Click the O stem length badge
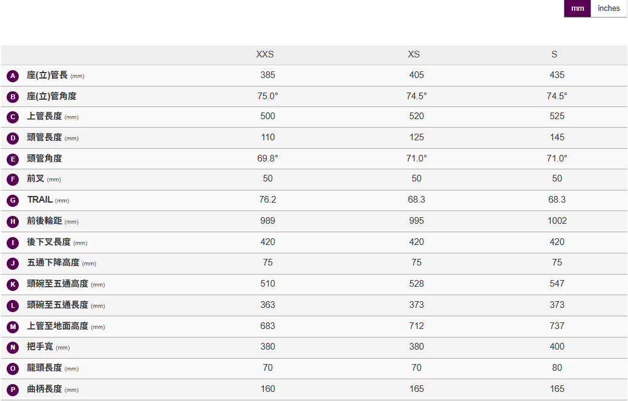Screen dimensions: 628x401 click(x=13, y=369)
